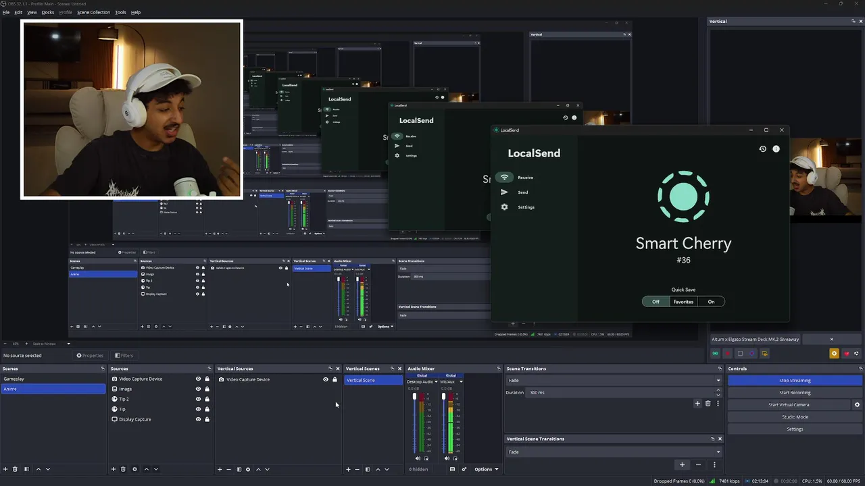Open gear properties in Vertical Sources panel
Viewport: 865px width, 486px height.
(x=247, y=469)
